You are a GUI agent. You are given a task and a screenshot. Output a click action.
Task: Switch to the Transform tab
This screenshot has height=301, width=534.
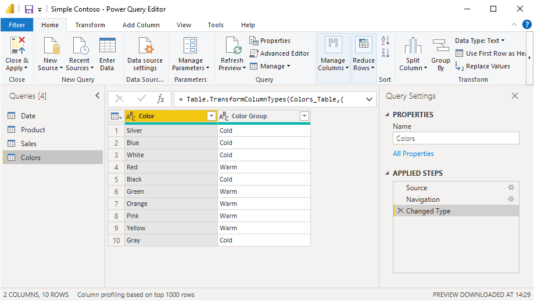point(90,25)
